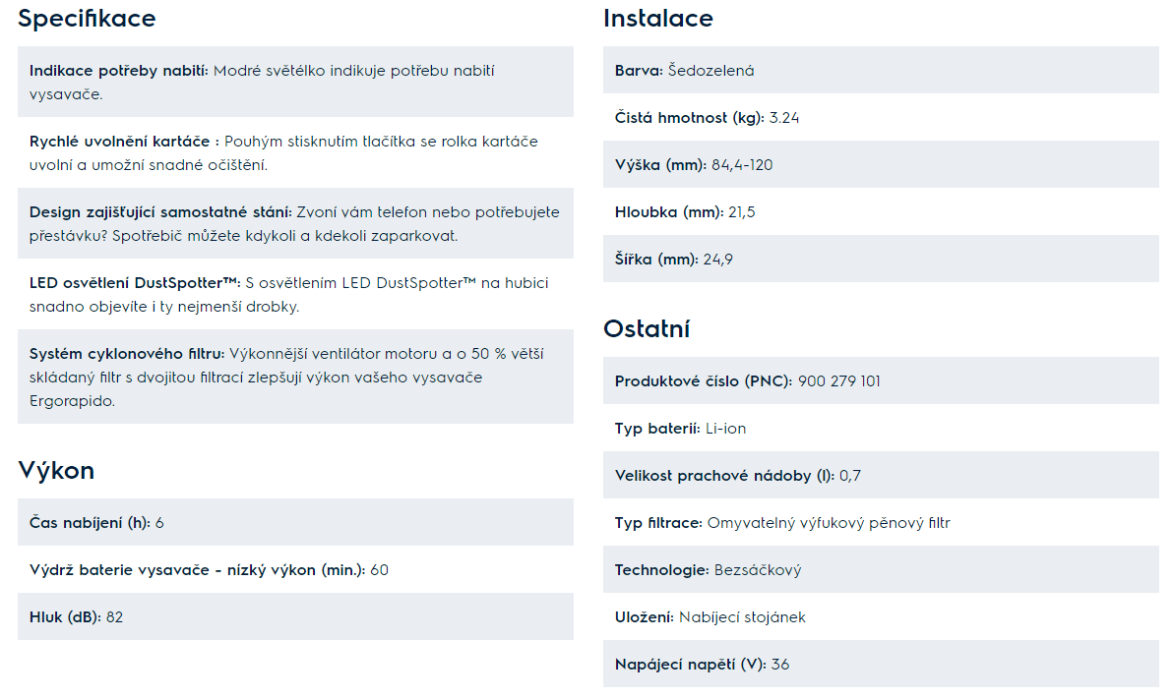Click the Ostatní section heading
This screenshot has height=699, width=1173.
click(648, 329)
